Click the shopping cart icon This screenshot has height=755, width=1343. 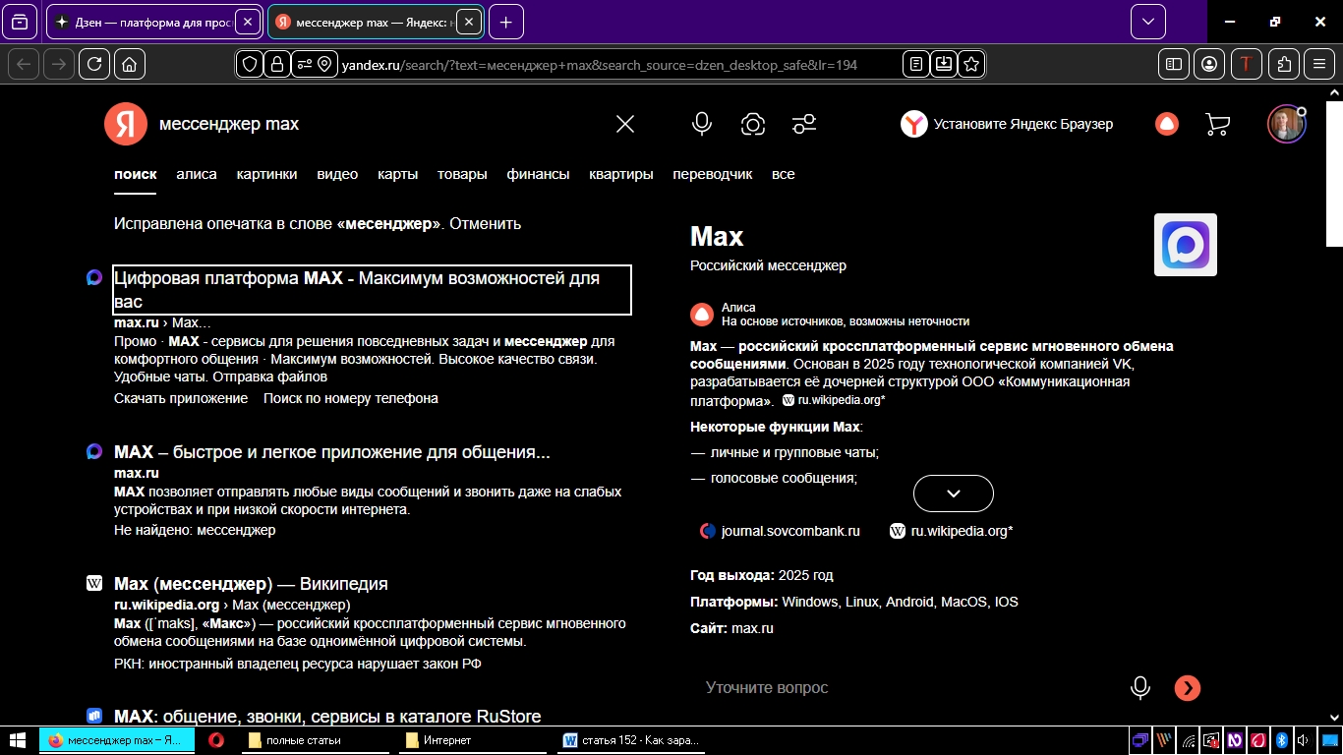coord(1217,124)
